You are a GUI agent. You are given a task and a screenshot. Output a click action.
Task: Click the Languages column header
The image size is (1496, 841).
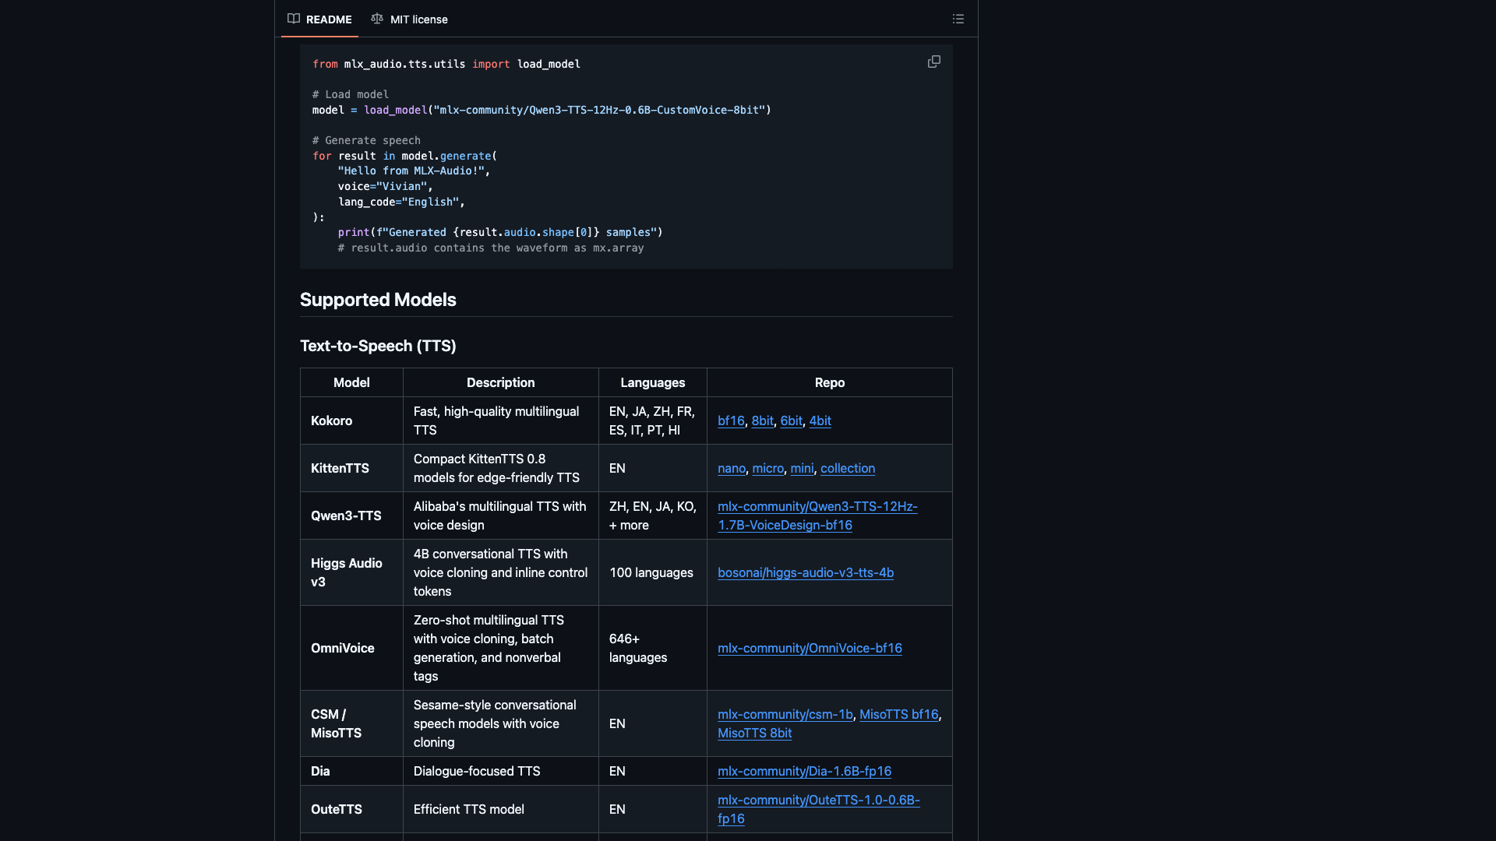652,382
